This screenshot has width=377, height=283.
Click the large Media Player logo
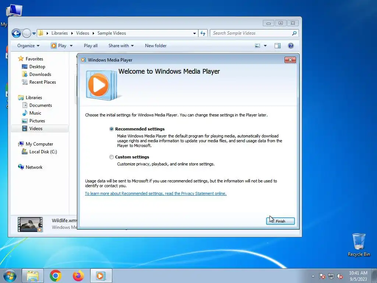coord(102,85)
